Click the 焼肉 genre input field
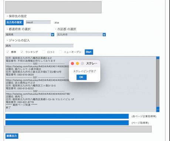Image resolution: width=170 pixels, height=141 pixels. pos(40,46)
